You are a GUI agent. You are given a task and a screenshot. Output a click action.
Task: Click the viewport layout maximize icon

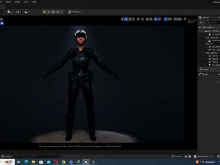pyautogui.click(x=185, y=19)
